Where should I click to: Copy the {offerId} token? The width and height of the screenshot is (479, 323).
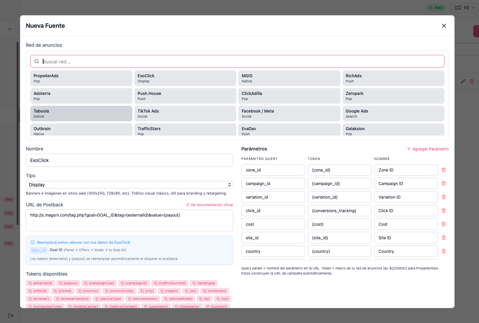coord(38,291)
